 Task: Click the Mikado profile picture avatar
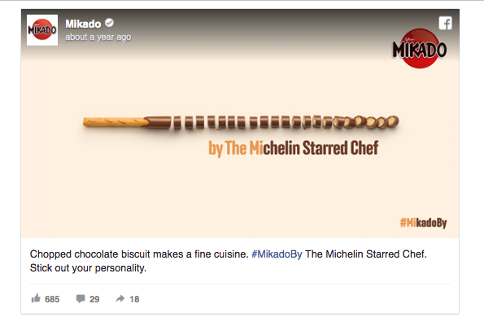pos(42,30)
